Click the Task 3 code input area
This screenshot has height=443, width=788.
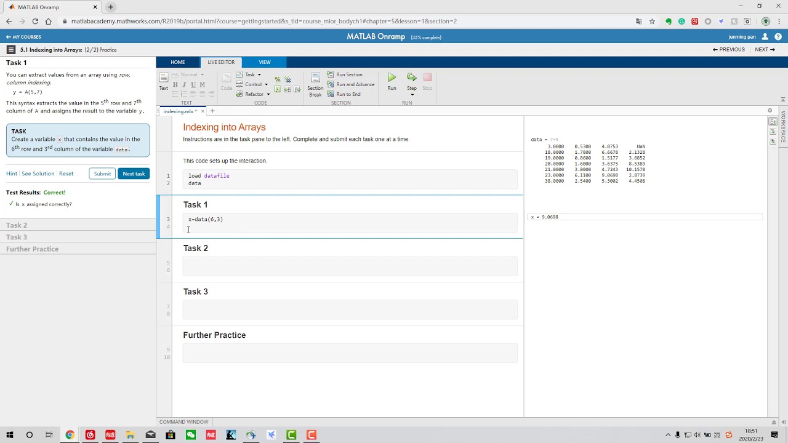click(350, 310)
